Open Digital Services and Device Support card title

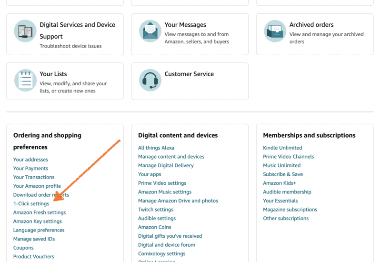click(x=77, y=30)
